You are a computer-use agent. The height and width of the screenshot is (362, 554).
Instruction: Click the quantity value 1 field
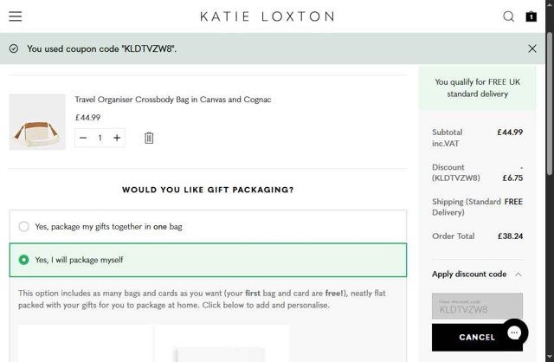coord(100,138)
